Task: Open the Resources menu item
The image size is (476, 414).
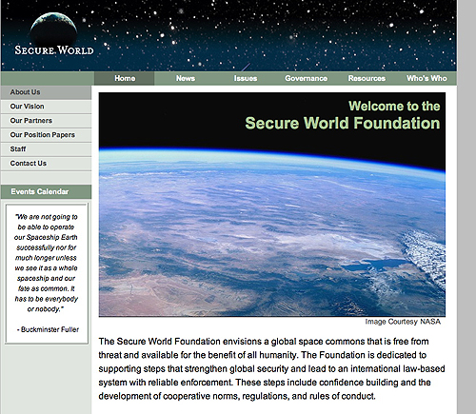Action: (x=367, y=78)
